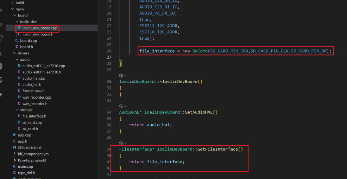
Task: Click SD_CARD_PIN_D0 argument
Action: click(309, 51)
